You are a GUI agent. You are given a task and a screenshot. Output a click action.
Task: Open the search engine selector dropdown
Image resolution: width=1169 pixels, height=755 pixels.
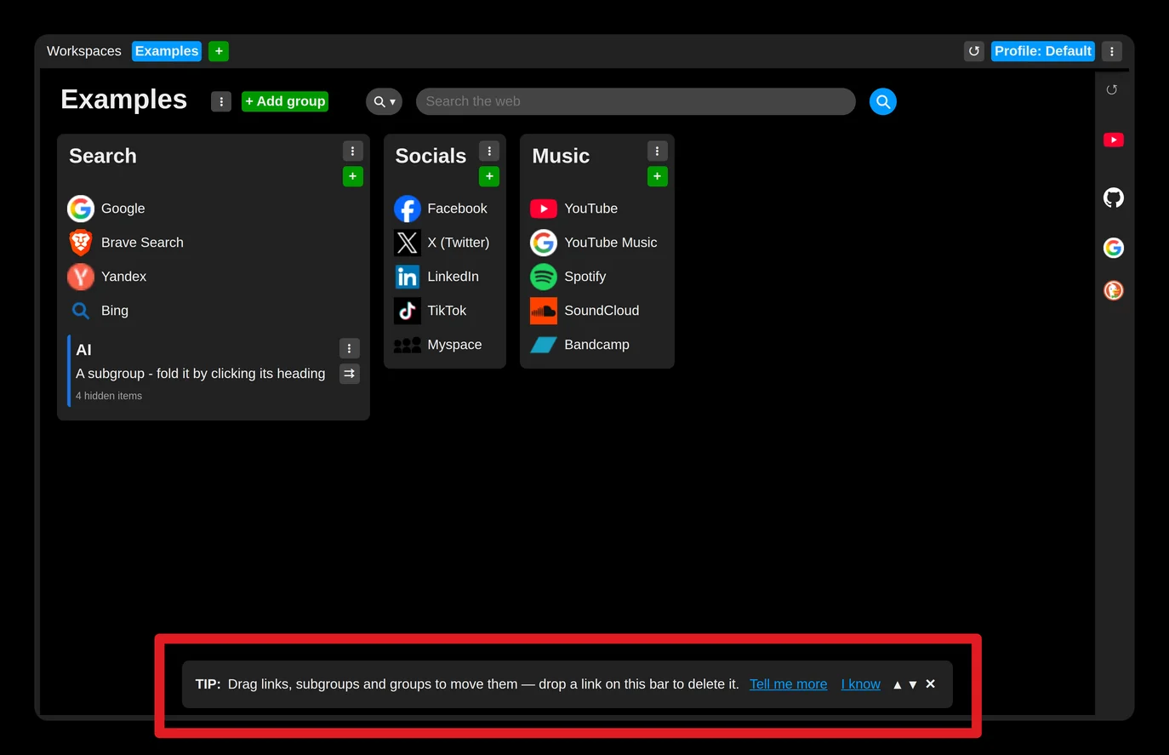384,101
